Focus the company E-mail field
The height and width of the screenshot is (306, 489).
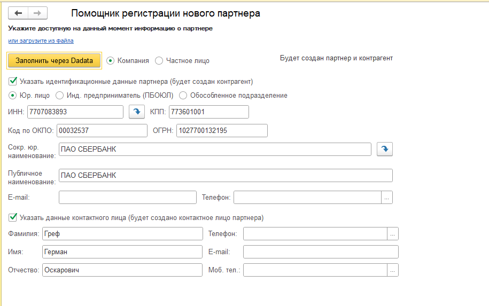click(x=128, y=198)
